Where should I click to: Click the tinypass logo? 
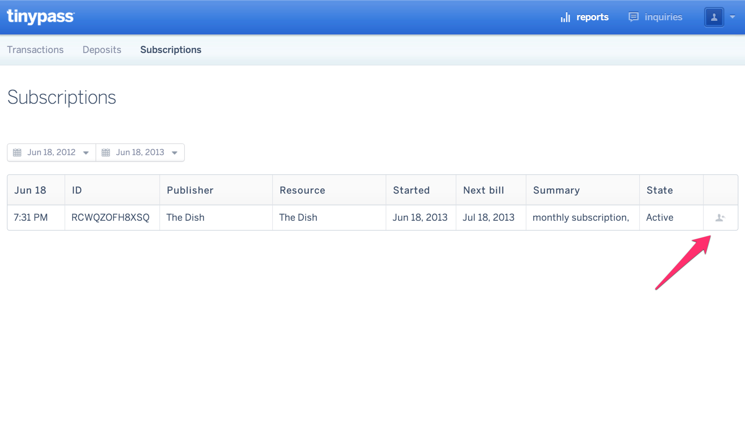[41, 17]
